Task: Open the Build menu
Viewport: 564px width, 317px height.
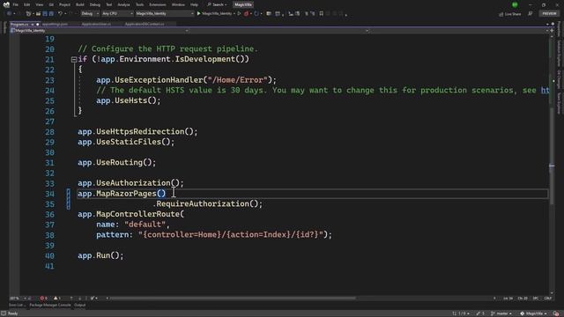Action: tap(80, 4)
